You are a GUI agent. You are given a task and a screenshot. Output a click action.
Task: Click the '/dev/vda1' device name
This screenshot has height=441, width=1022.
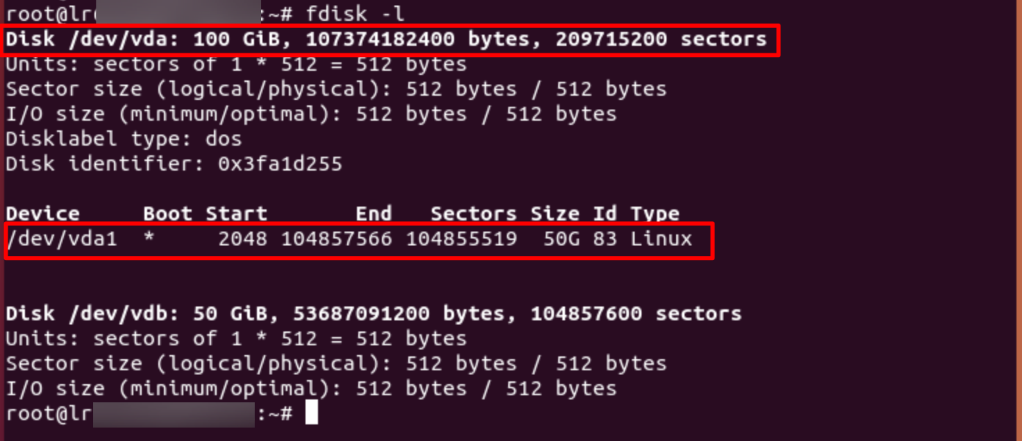62,239
